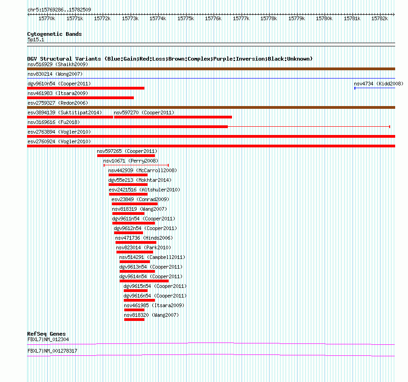This screenshot has width=408, height=382.
Task: Open the nsv3169616 (Fu2018) label
Action: click(x=54, y=122)
